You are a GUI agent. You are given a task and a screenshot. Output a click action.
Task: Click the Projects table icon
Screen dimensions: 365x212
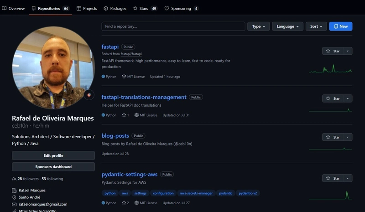tap(79, 8)
